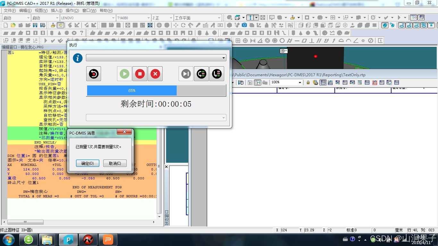Click the Windows Start button
438x246 pixels.
tap(8, 239)
